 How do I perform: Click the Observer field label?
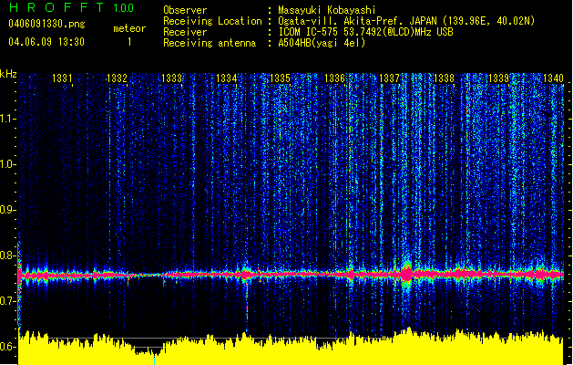pyautogui.click(x=185, y=10)
